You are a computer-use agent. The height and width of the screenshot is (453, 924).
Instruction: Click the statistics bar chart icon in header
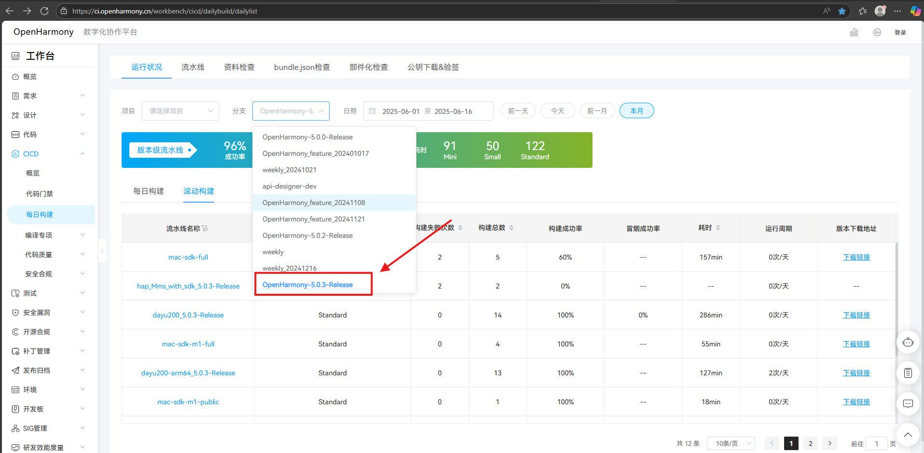point(854,32)
